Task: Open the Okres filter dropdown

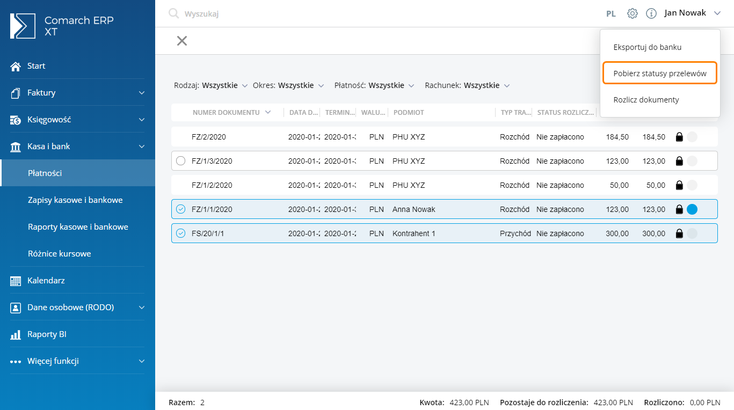Action: [288, 85]
